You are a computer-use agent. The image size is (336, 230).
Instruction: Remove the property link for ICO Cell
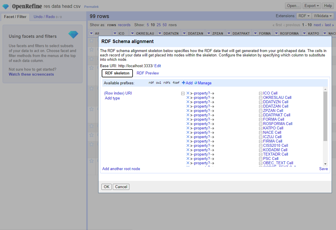pyautogui.click(x=188, y=93)
